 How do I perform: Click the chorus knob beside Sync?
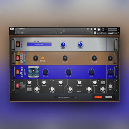(x=35, y=58)
